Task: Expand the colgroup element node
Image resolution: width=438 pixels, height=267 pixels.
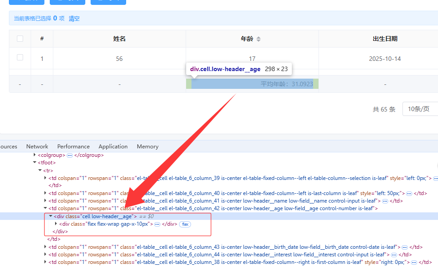Action: (x=35, y=155)
